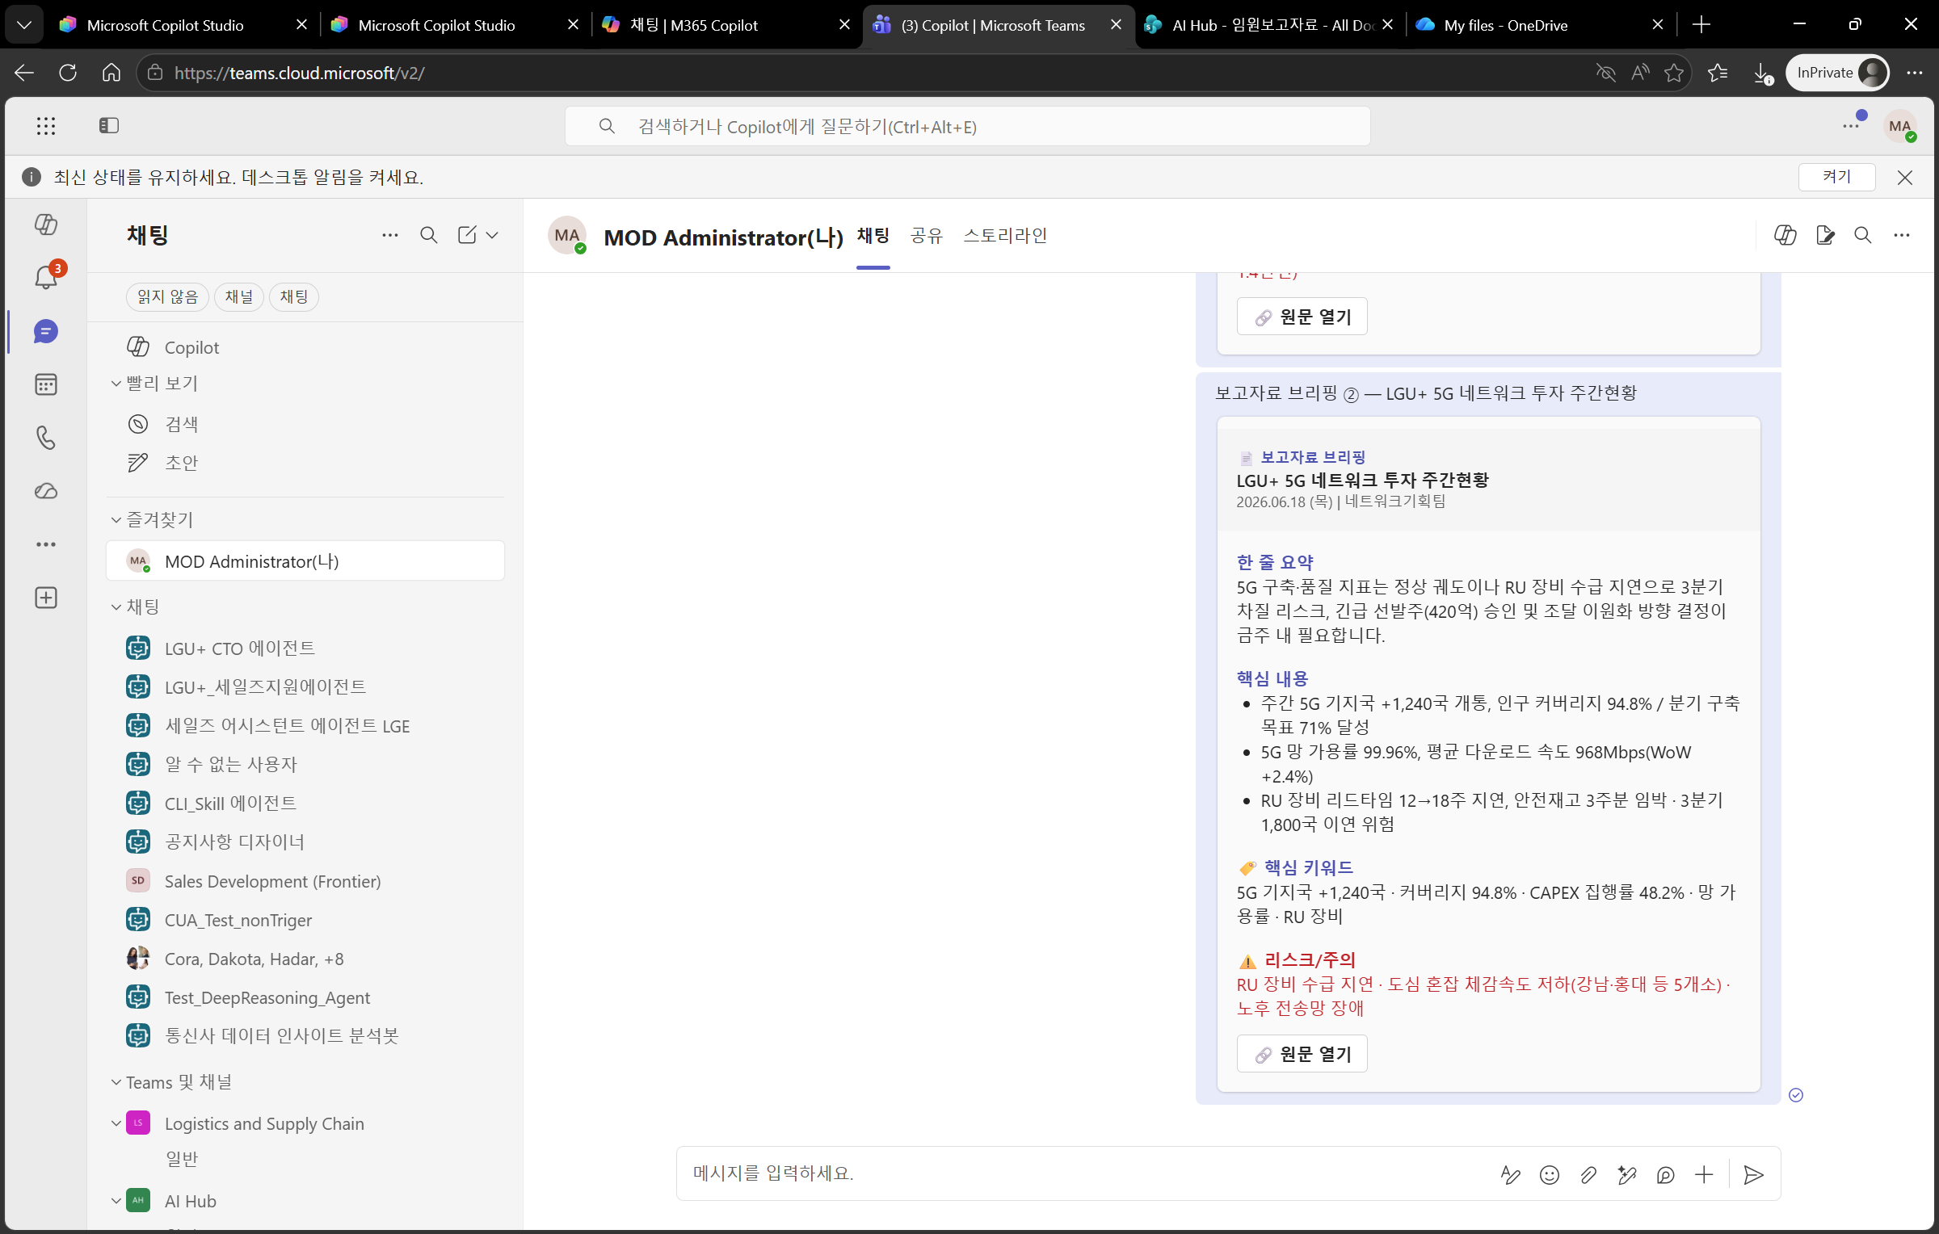This screenshot has height=1234, width=1939.
Task: Toggle the navigation pane icon beside the waffle
Action: click(109, 125)
